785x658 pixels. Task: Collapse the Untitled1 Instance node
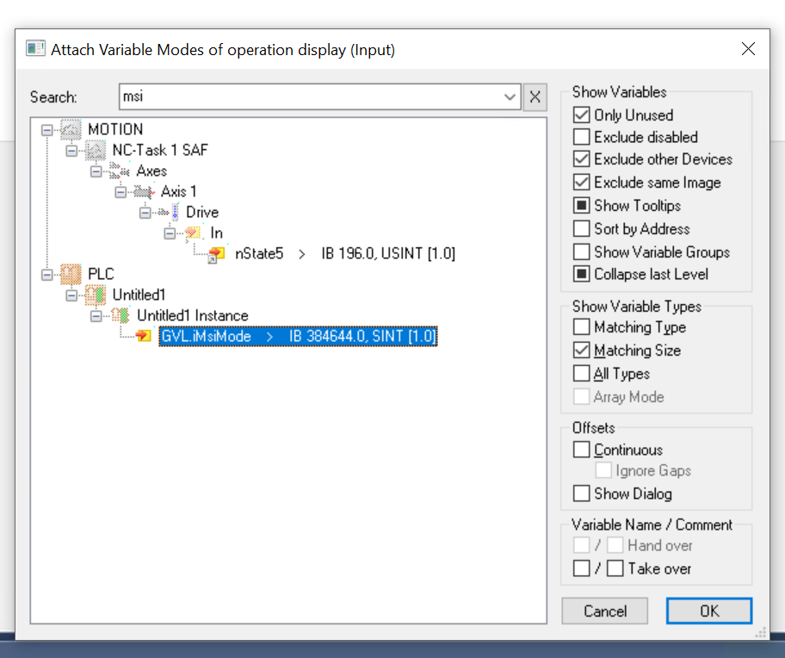96,316
